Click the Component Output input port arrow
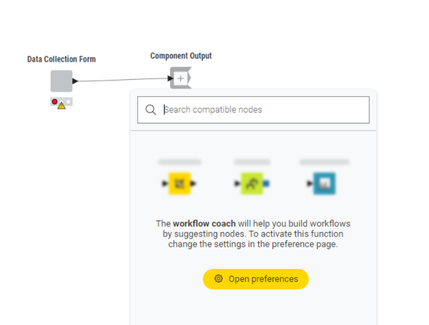Viewport: 429px width, 325px height. pos(171,79)
